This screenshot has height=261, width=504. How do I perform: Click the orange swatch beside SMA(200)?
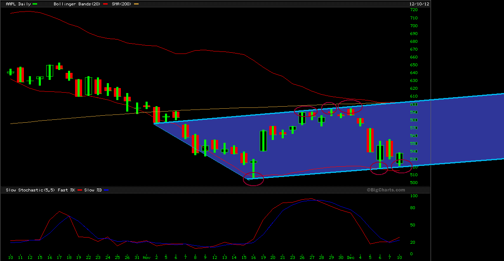137,4
